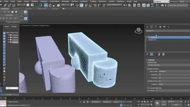
Task: Activate the Select and Scale tool
Action: 54,5
